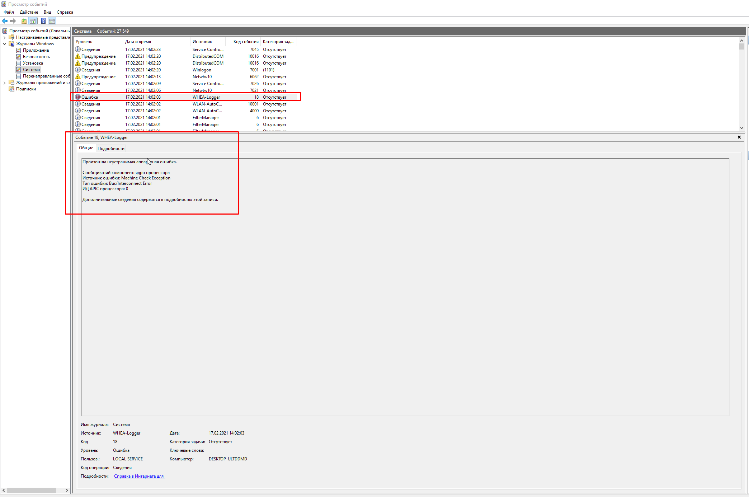Image resolution: width=749 pixels, height=497 pixels.
Task: Expand Настраиваемые представления tree node
Action: point(4,37)
